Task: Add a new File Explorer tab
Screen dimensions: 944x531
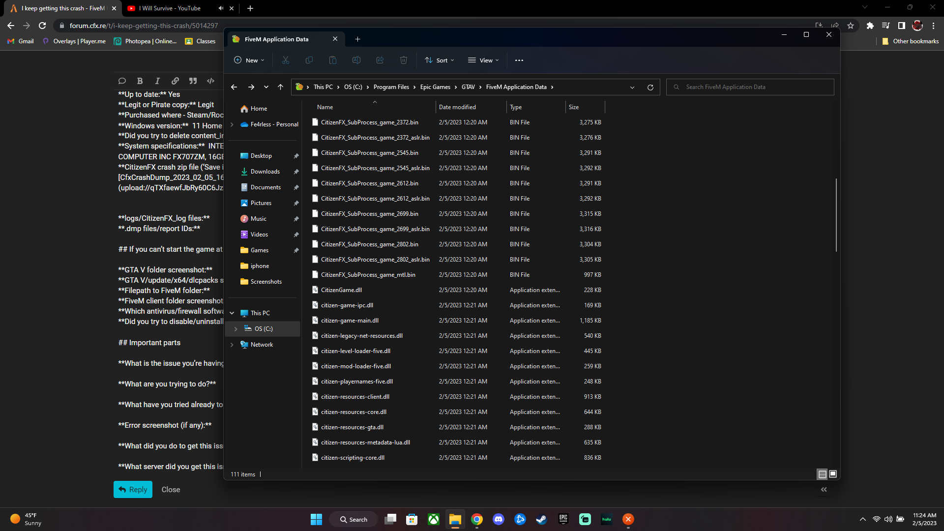Action: click(357, 39)
